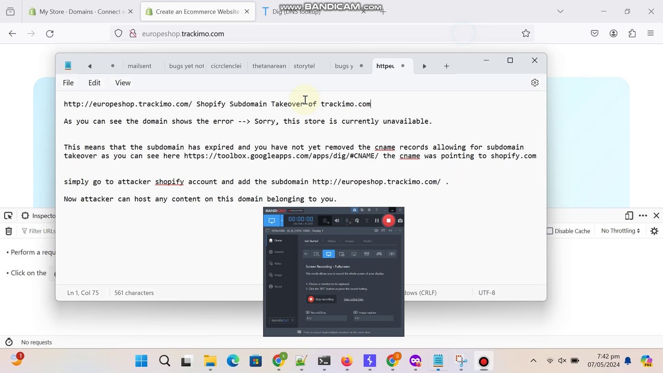Click Bandicam text overlay T icon
Image resolution: width=663 pixels, height=373 pixels.
tap(367, 221)
